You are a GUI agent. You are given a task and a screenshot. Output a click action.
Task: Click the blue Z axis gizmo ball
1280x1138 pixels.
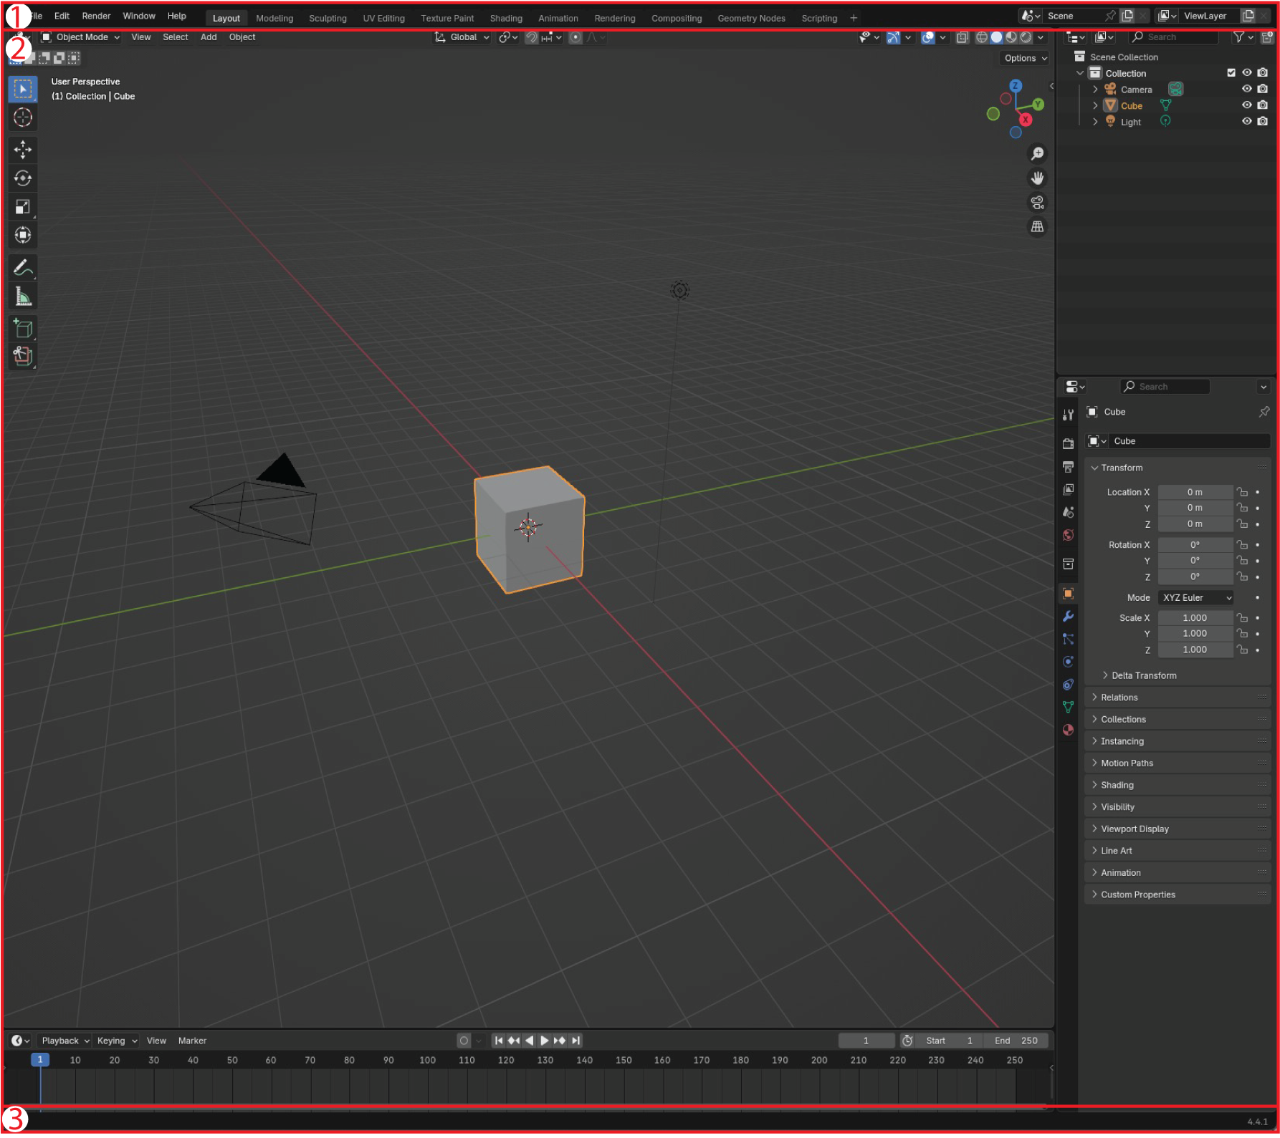click(x=1016, y=86)
